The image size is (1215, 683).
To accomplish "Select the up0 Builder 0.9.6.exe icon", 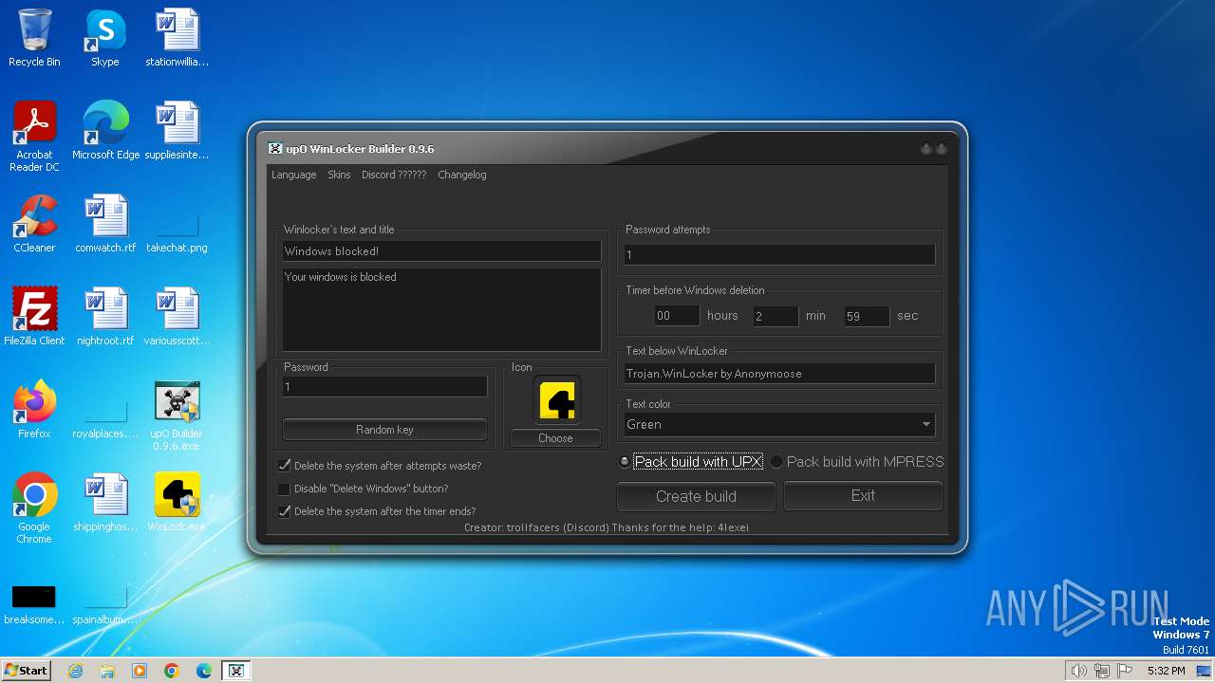I will (177, 415).
